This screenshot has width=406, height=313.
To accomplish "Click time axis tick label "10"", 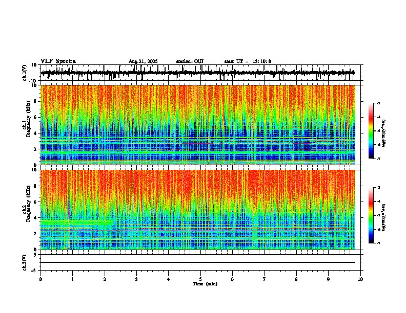I will 360,279.
